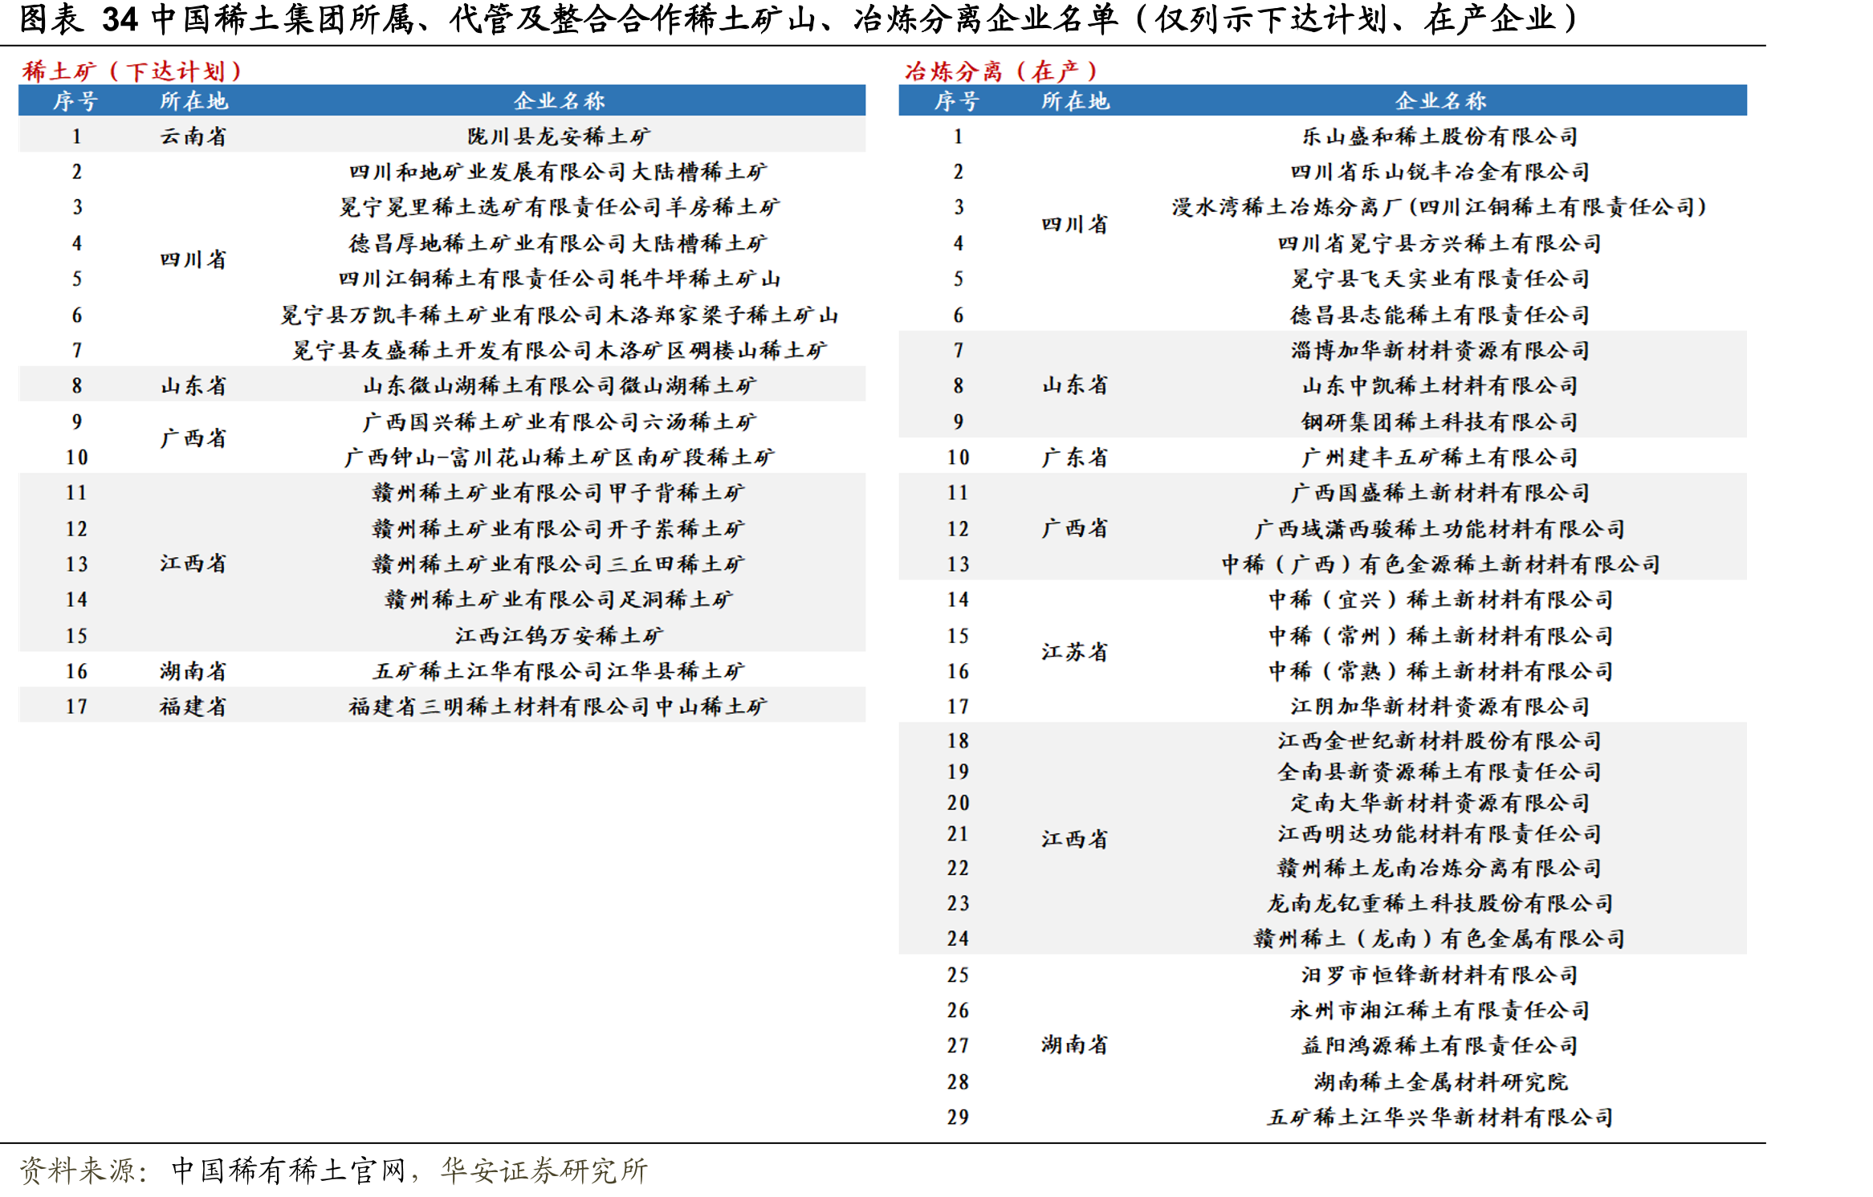The width and height of the screenshot is (1873, 1197).
Task: Click '江西明达功能材料有限责任公司'
Action: (x=1440, y=833)
